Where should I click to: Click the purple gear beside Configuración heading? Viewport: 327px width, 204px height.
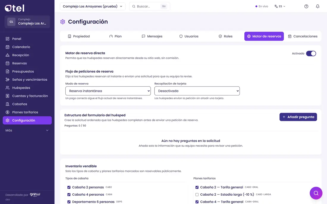[62, 22]
